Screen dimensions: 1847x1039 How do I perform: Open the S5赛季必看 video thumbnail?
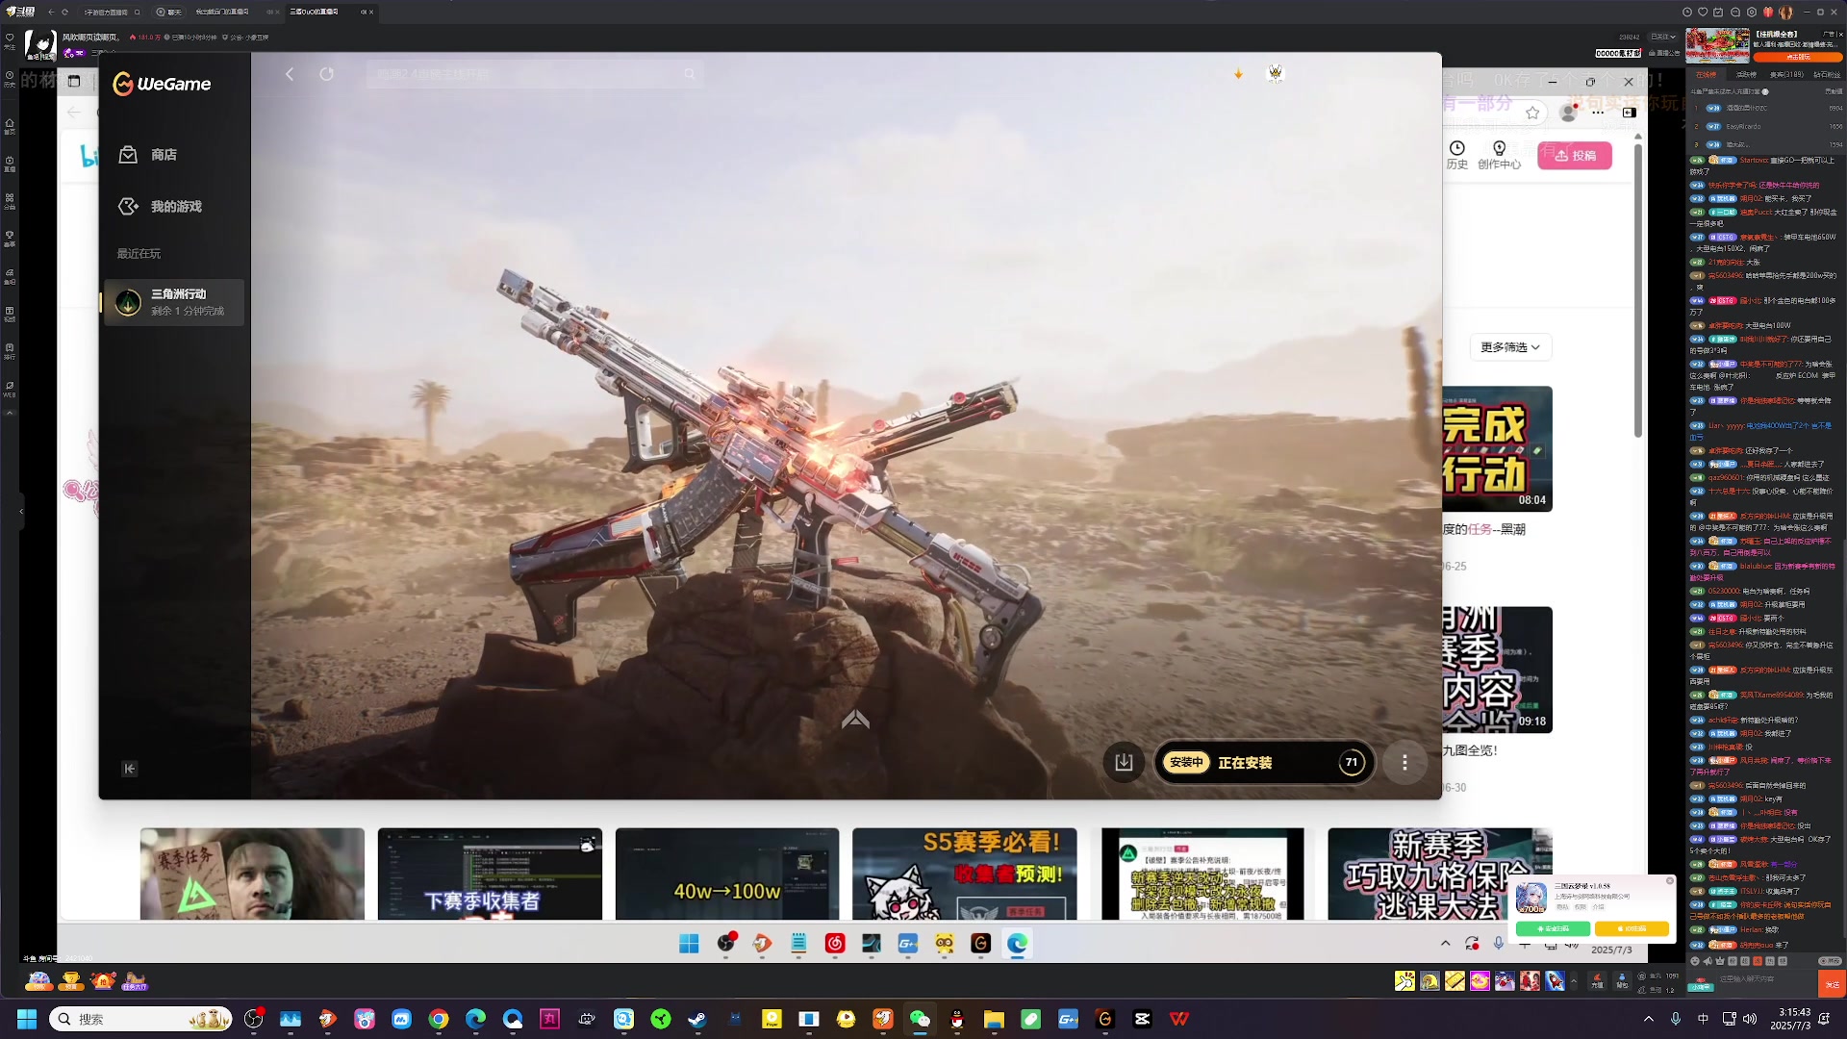(x=964, y=874)
